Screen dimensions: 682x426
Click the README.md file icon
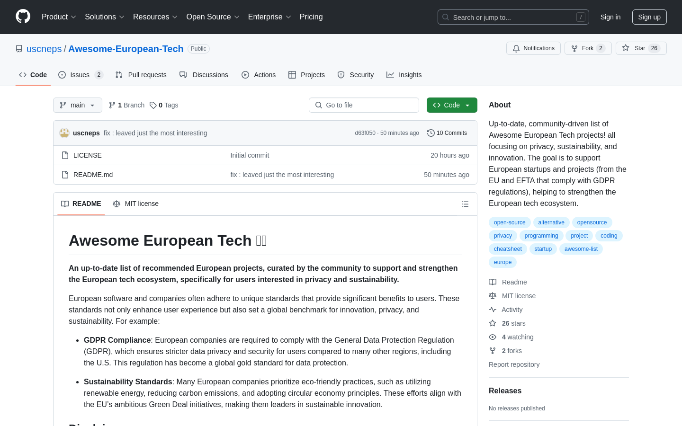tap(65, 175)
